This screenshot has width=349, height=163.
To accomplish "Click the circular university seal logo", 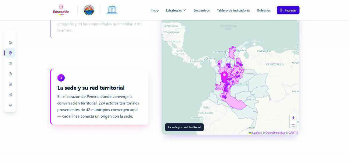I will [89, 10].
